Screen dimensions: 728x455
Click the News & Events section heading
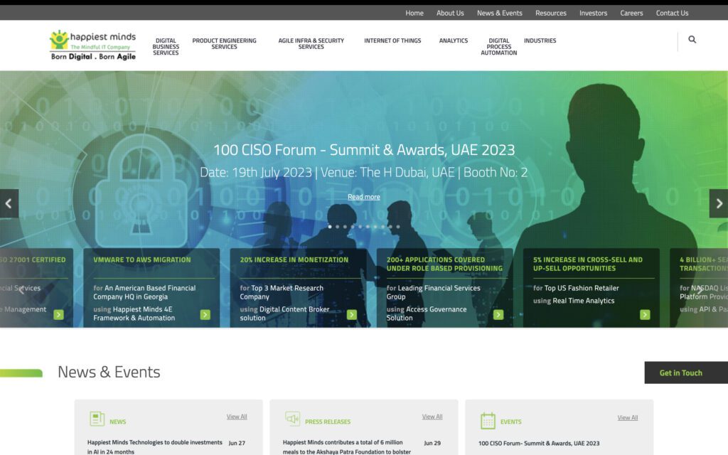pyautogui.click(x=109, y=372)
